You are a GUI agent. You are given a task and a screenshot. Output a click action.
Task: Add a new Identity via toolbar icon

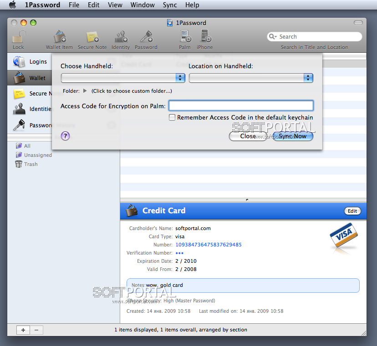(x=121, y=37)
